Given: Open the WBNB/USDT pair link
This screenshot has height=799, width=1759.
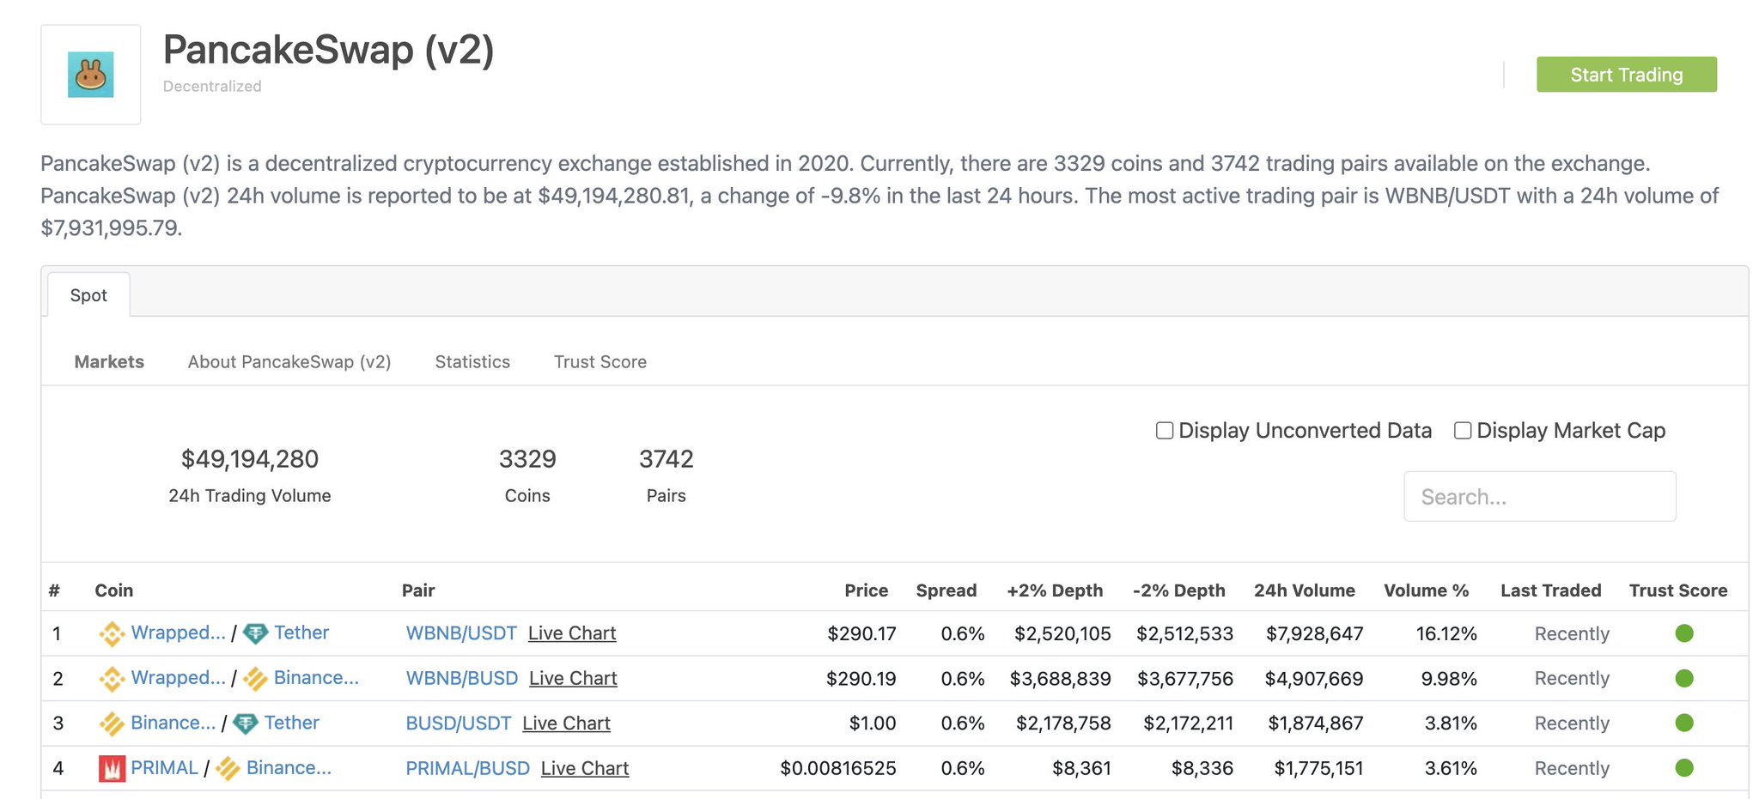Looking at the screenshot, I should coord(460,633).
